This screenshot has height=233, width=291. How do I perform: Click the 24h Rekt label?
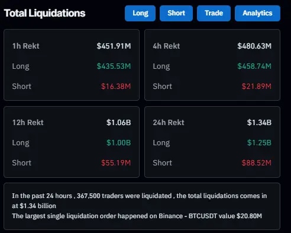tap(169, 123)
